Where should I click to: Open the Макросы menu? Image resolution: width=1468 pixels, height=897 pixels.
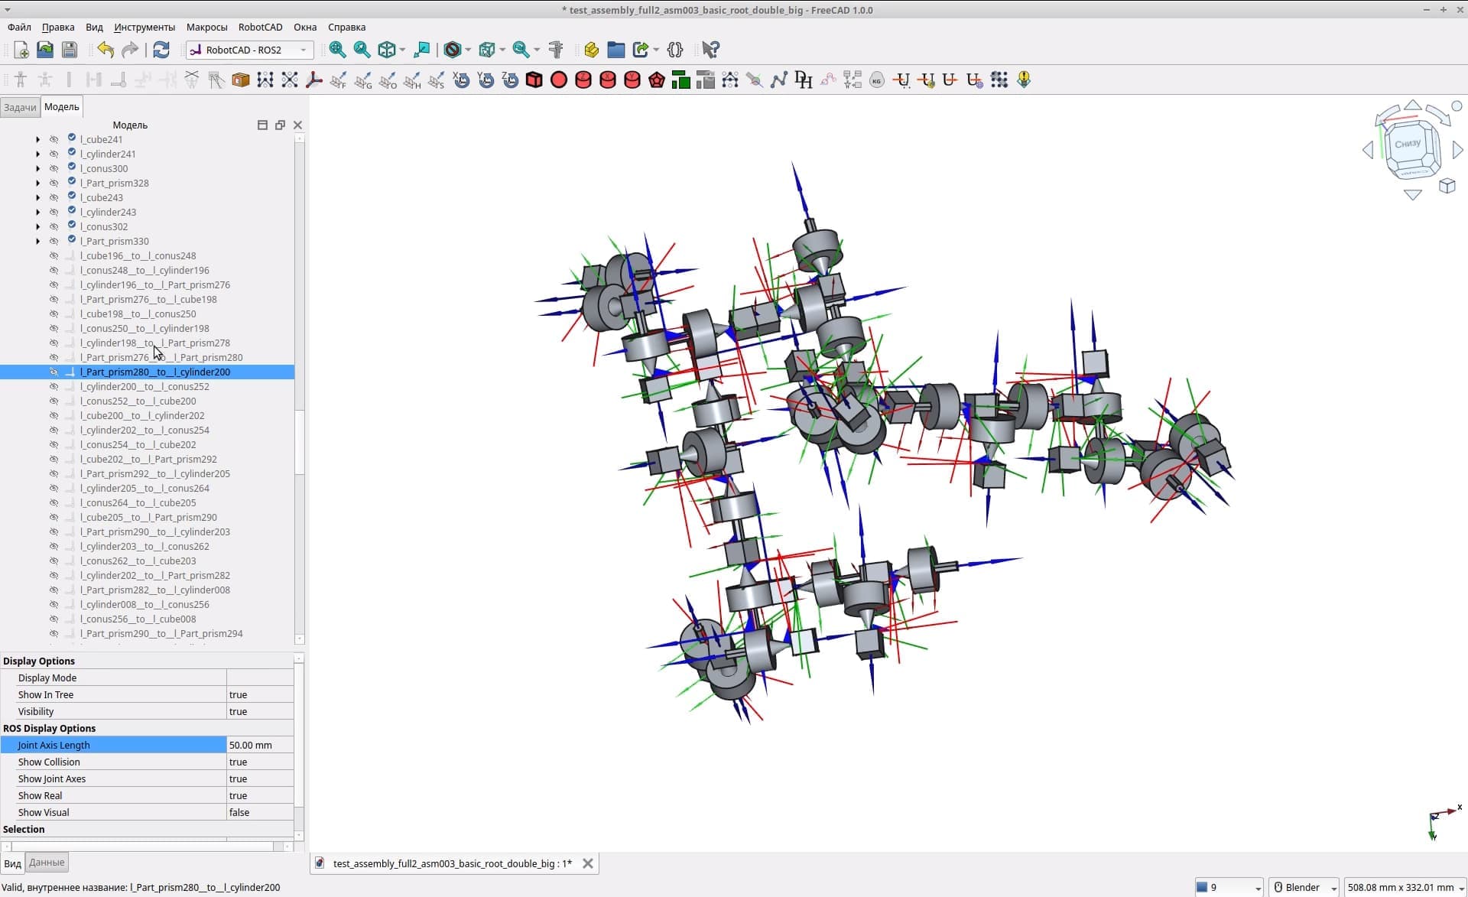coord(206,27)
